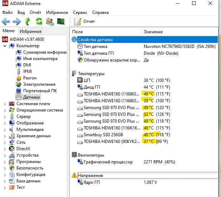
Task: Switch to the Меню tab
Action: click(9, 31)
